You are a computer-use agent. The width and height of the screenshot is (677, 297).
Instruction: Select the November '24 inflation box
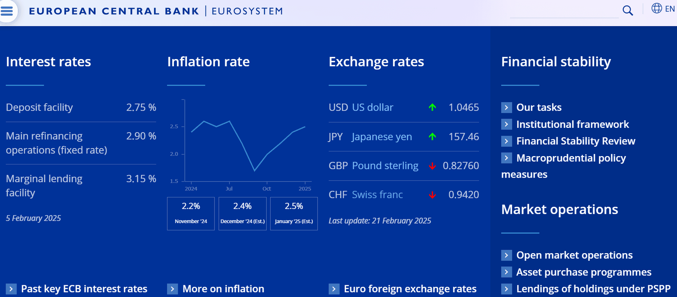pos(191,213)
